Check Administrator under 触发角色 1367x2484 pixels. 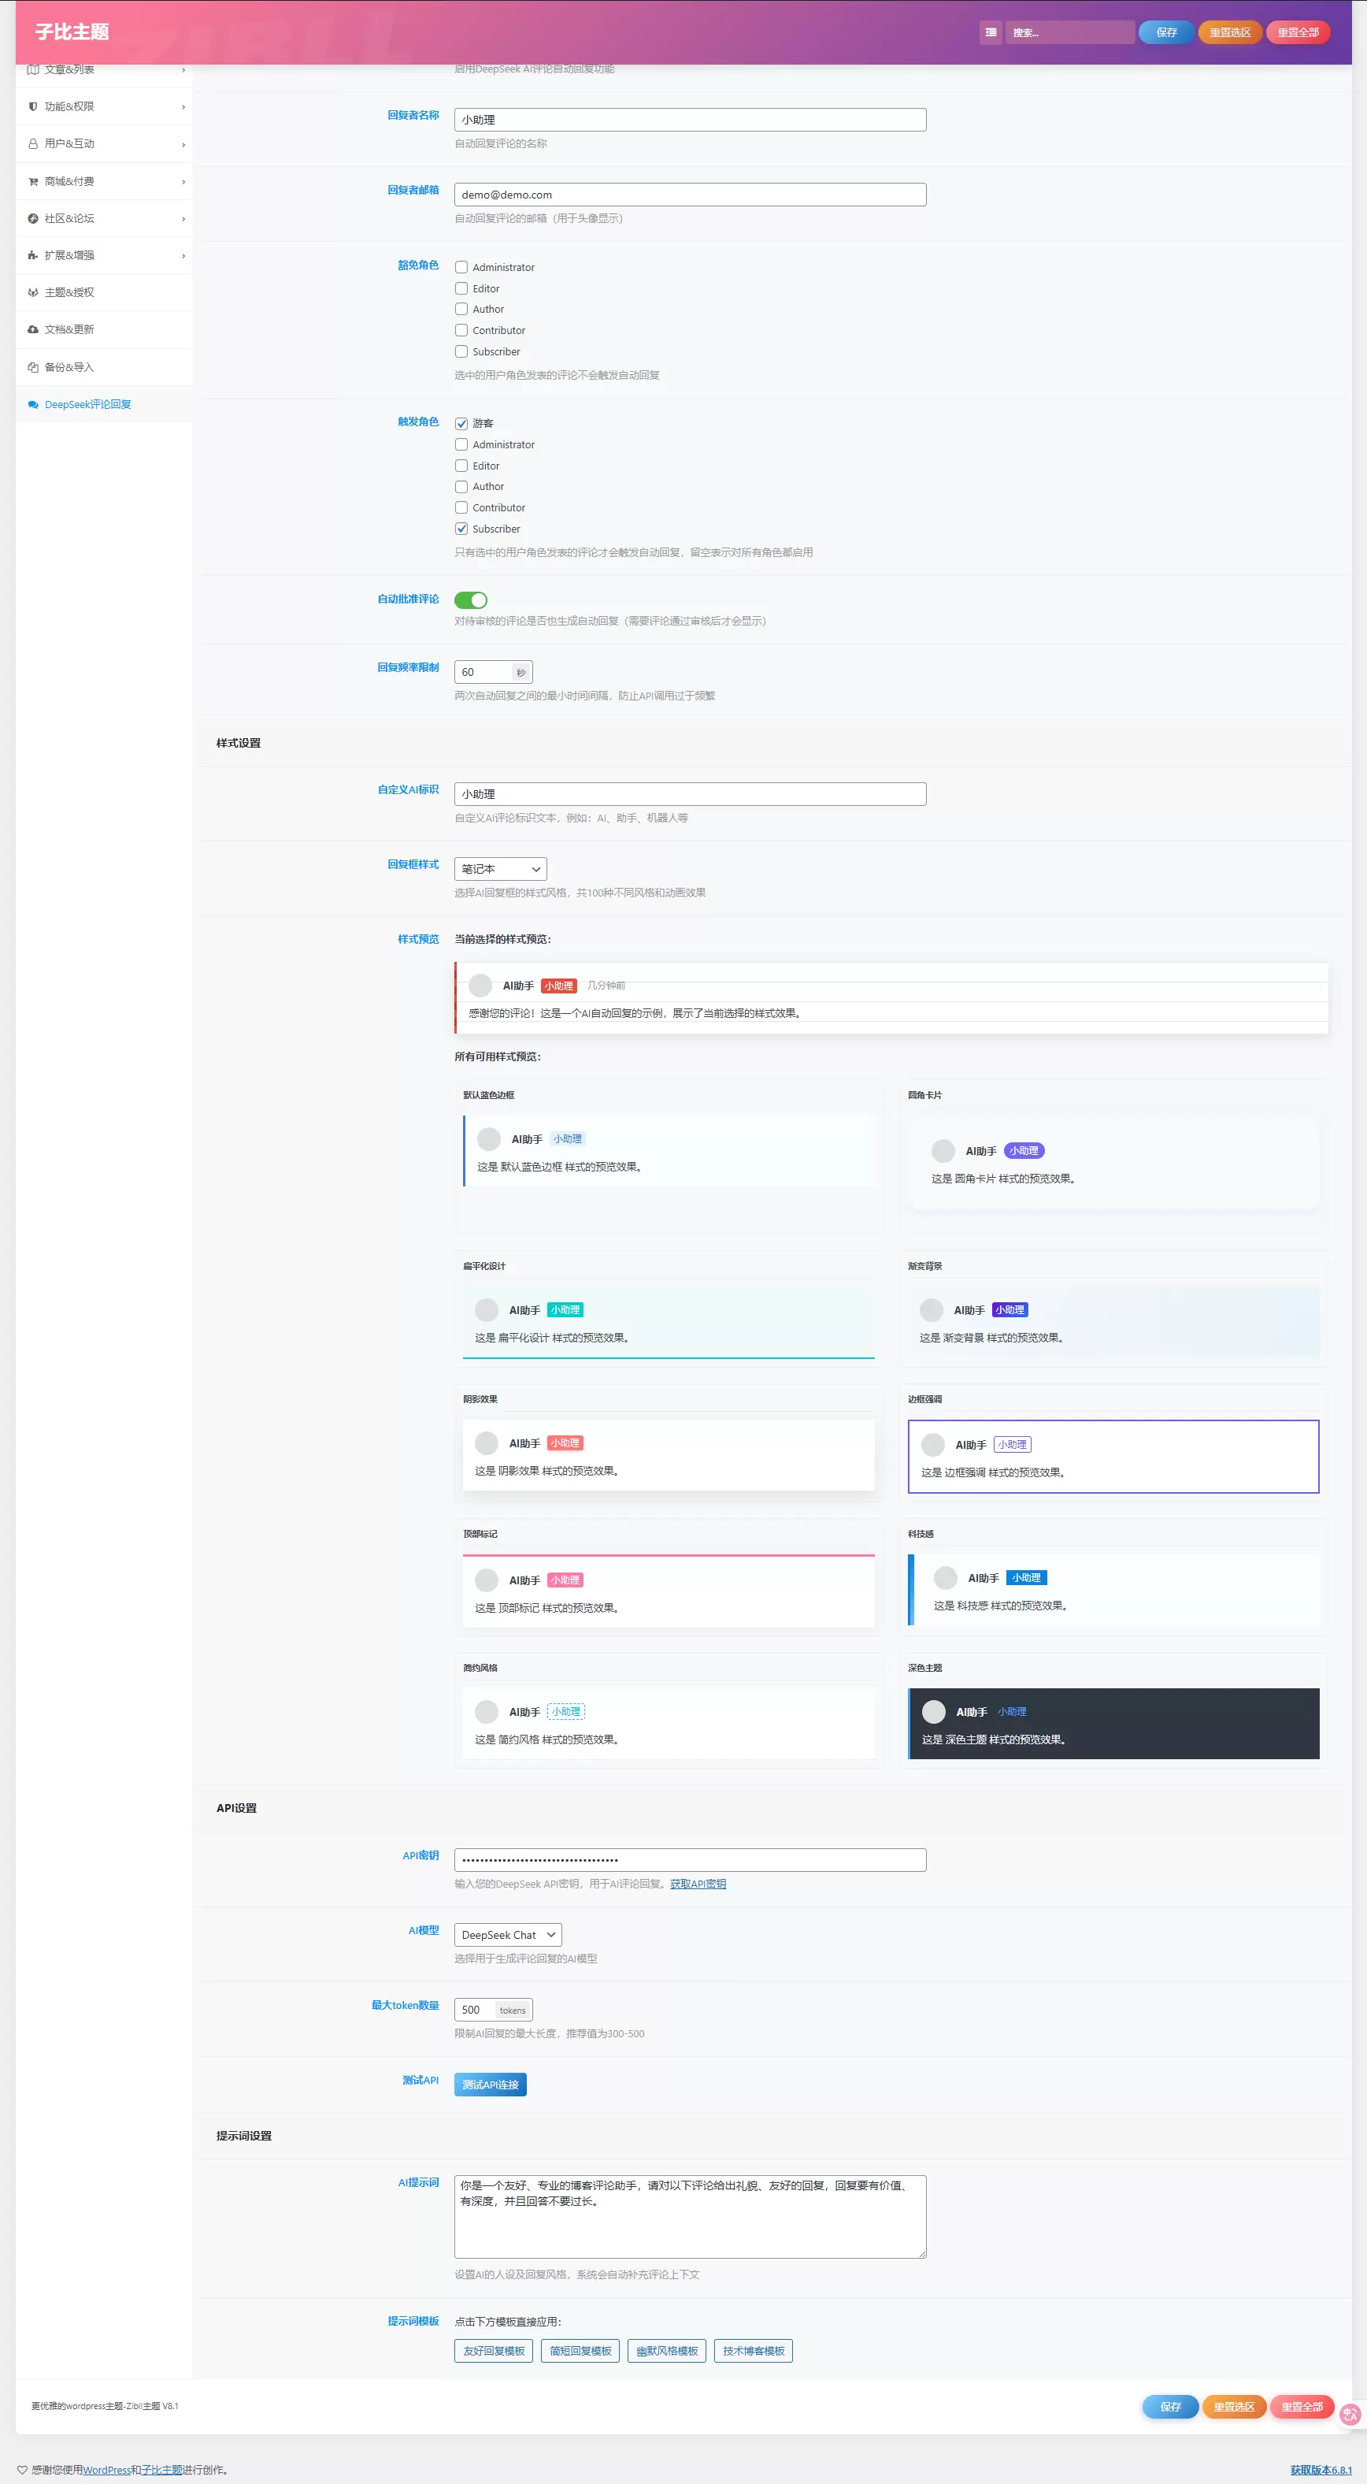click(x=461, y=444)
